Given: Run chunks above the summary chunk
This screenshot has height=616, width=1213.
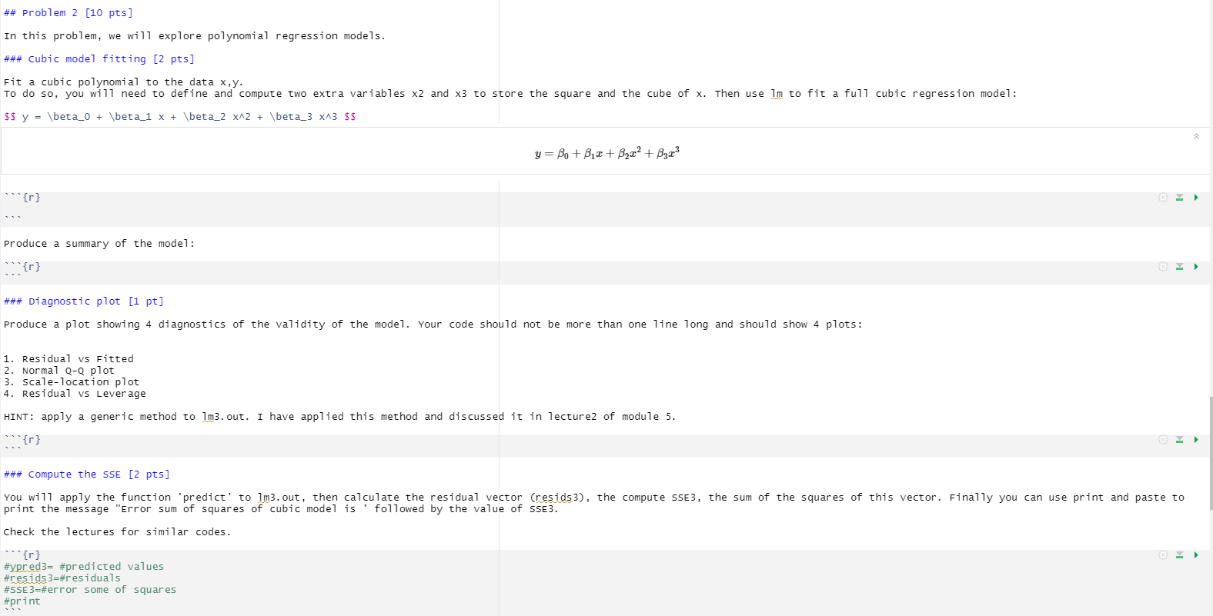Looking at the screenshot, I should (1178, 267).
